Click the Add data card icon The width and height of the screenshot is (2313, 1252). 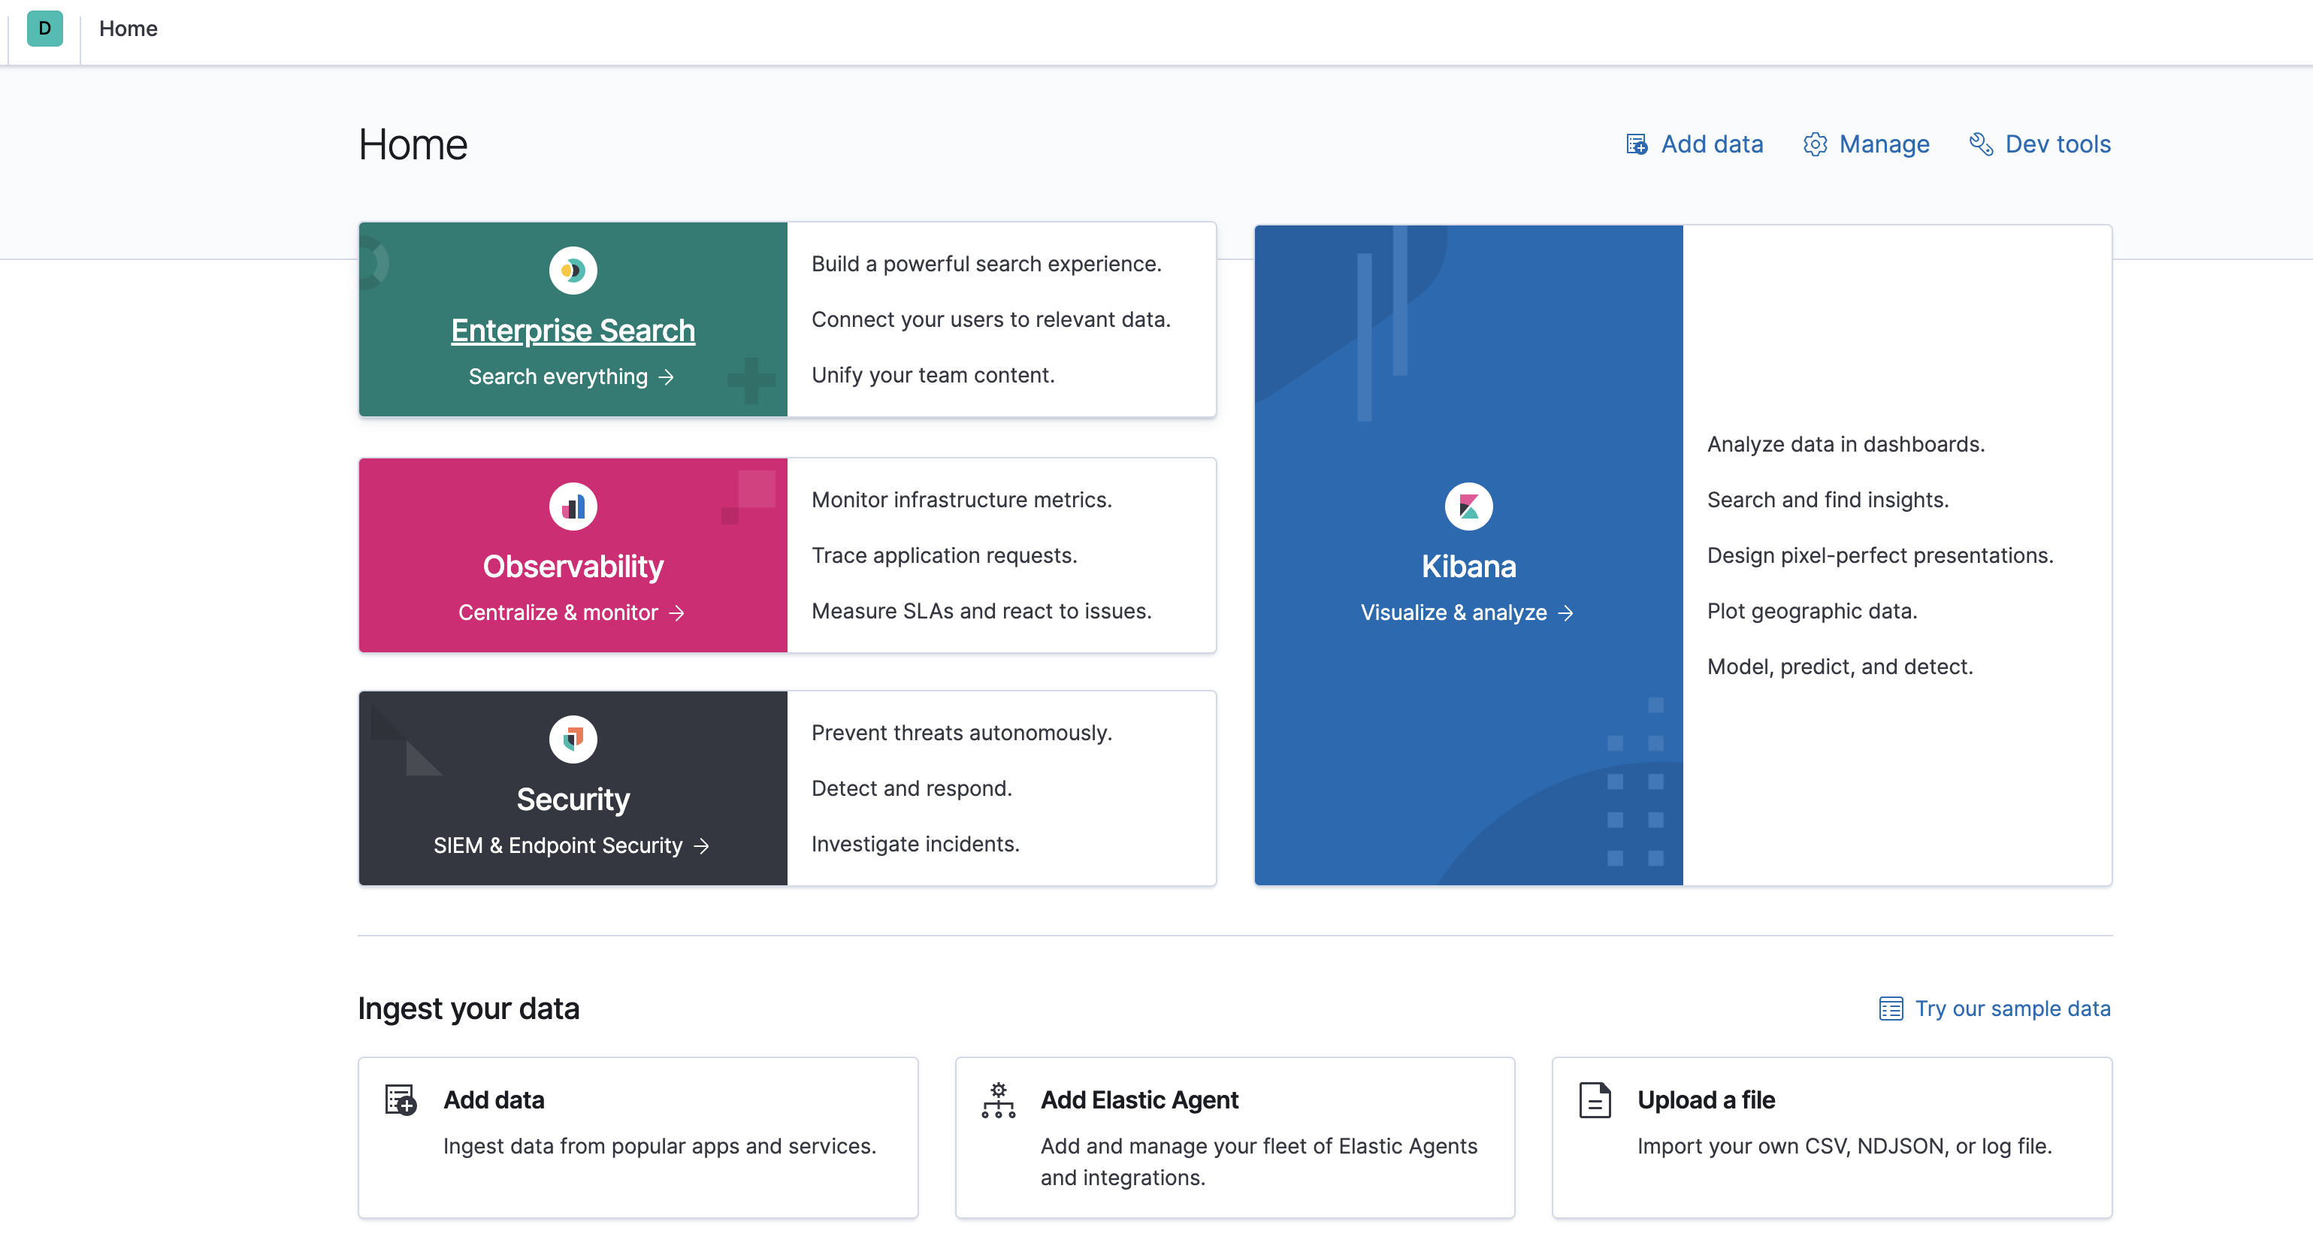pos(401,1100)
